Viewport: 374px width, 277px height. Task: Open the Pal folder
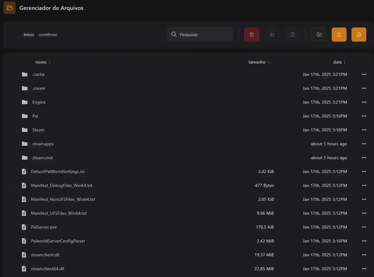(x=35, y=116)
